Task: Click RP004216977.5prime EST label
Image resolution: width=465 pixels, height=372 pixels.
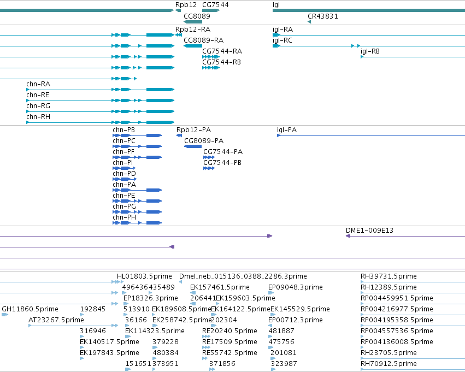Action: [x=397, y=309]
